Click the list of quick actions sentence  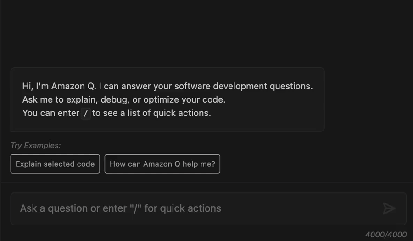click(x=117, y=113)
